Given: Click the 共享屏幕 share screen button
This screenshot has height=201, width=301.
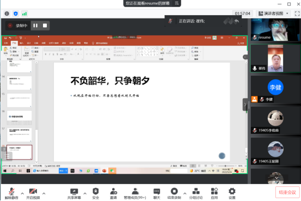Looking at the screenshot, I should [x=74, y=193].
